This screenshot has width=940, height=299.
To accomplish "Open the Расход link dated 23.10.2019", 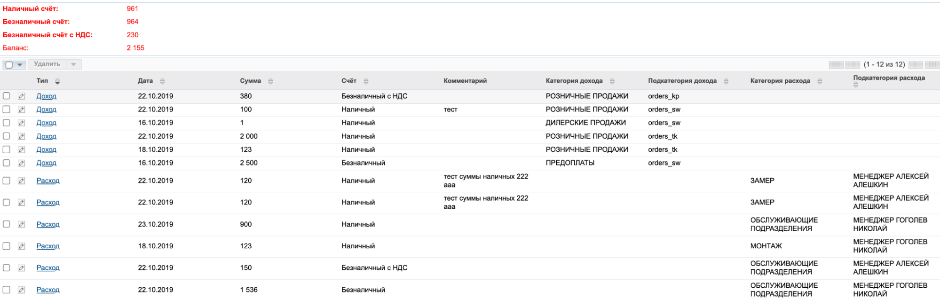I will click(x=48, y=224).
